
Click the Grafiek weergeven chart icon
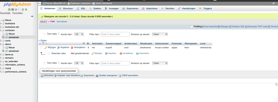(97, 75)
